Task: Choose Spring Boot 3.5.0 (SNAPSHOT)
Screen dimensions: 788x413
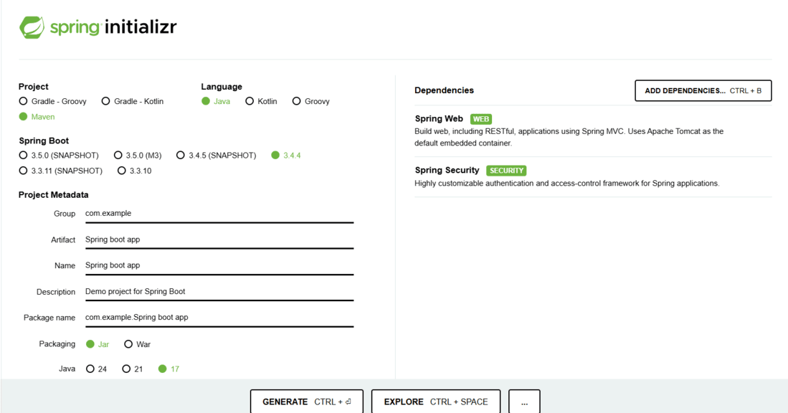Action: click(x=59, y=156)
